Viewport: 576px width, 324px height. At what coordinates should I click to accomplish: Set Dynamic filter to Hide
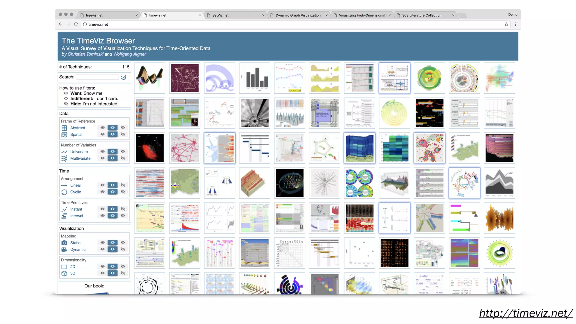(123, 249)
